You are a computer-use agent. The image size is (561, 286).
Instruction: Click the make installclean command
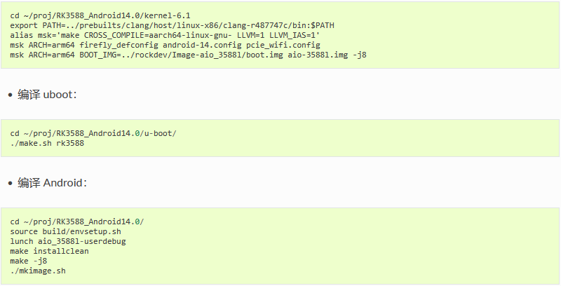click(49, 252)
